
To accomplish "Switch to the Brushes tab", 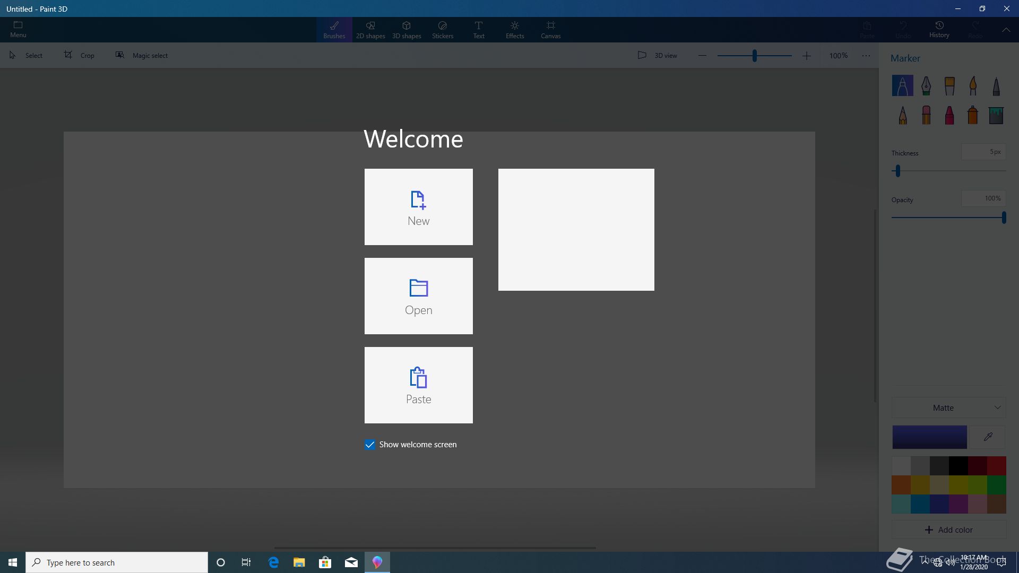I will (334, 30).
